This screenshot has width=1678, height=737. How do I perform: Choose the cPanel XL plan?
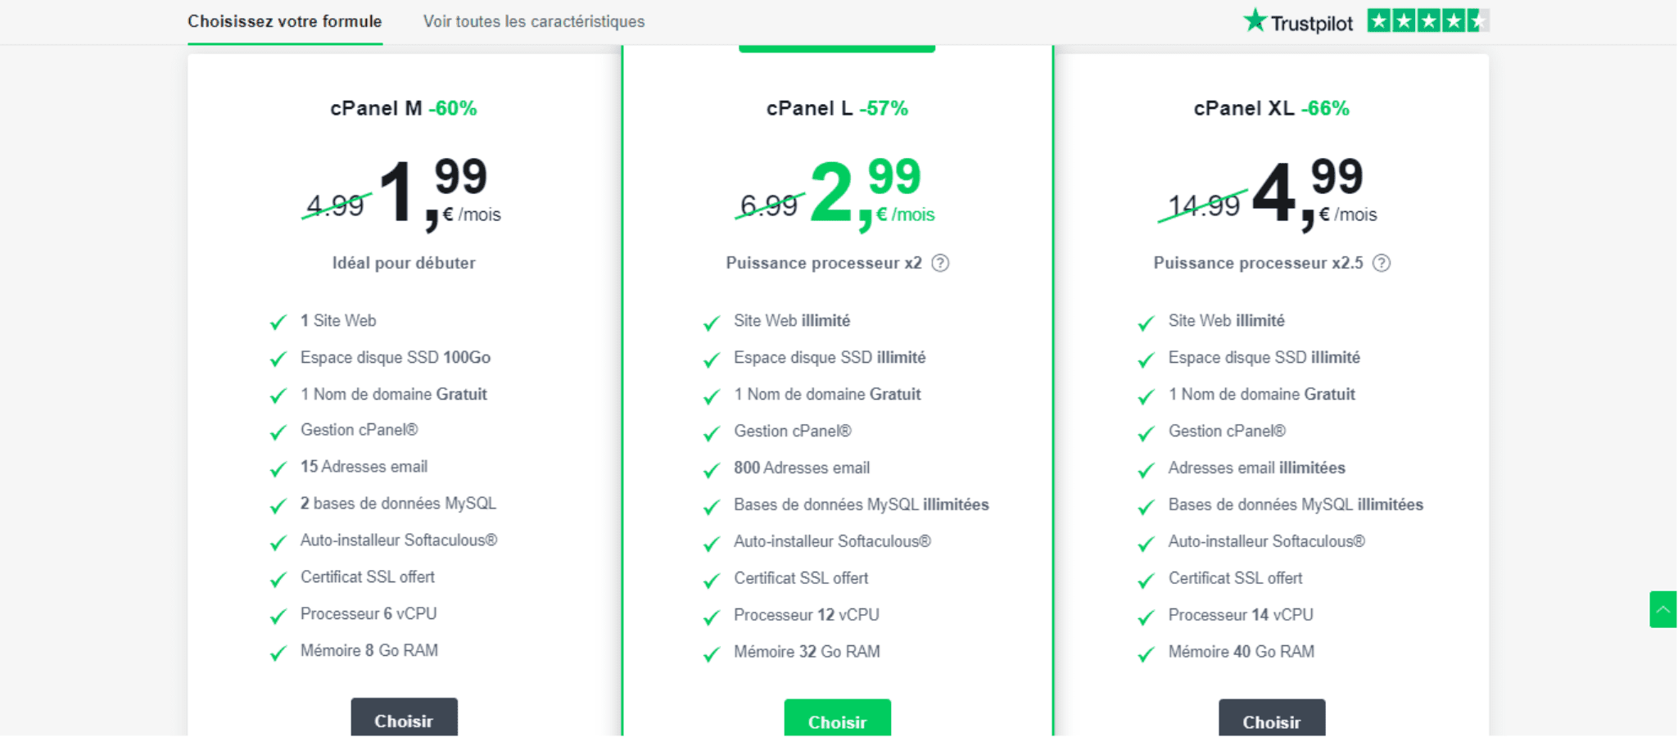click(x=1272, y=718)
